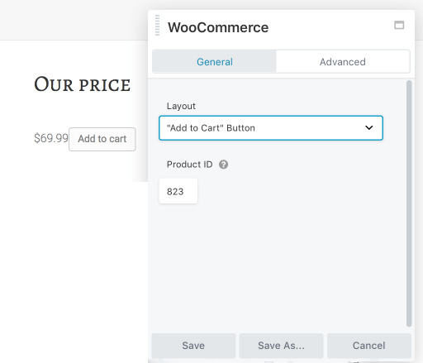Cancel the WooCommerce settings changes
Viewport: 423px width, 363px height.
point(369,346)
